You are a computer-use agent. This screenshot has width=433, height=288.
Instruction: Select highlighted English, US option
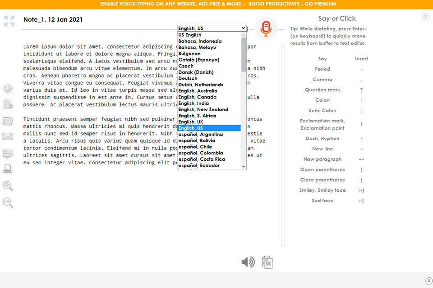pos(209,128)
